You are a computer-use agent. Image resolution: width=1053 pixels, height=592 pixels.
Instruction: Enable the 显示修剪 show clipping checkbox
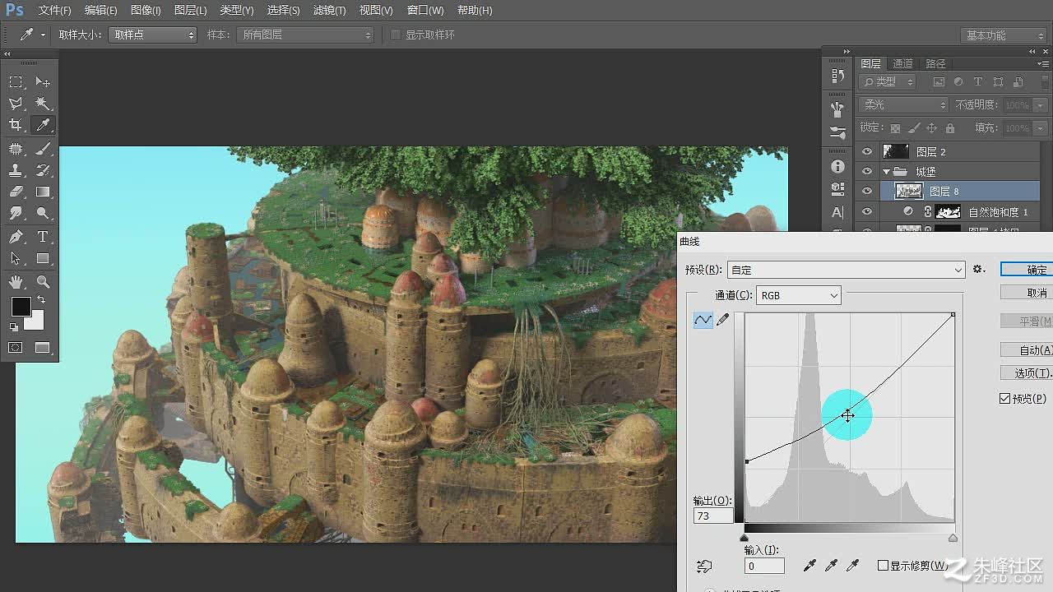(883, 566)
